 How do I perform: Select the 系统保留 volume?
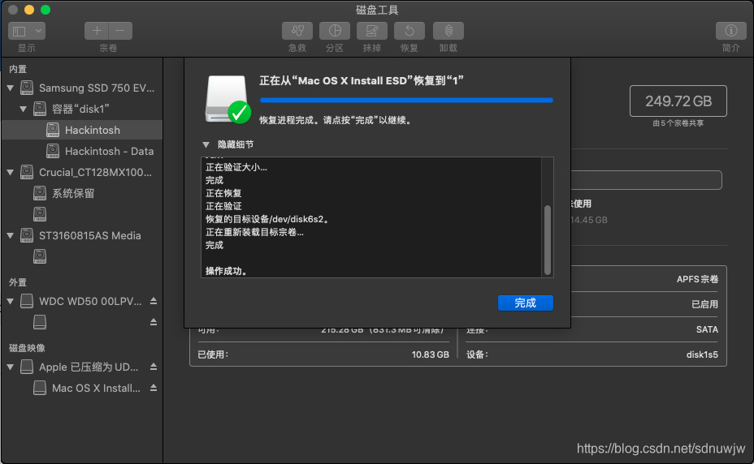(x=82, y=194)
